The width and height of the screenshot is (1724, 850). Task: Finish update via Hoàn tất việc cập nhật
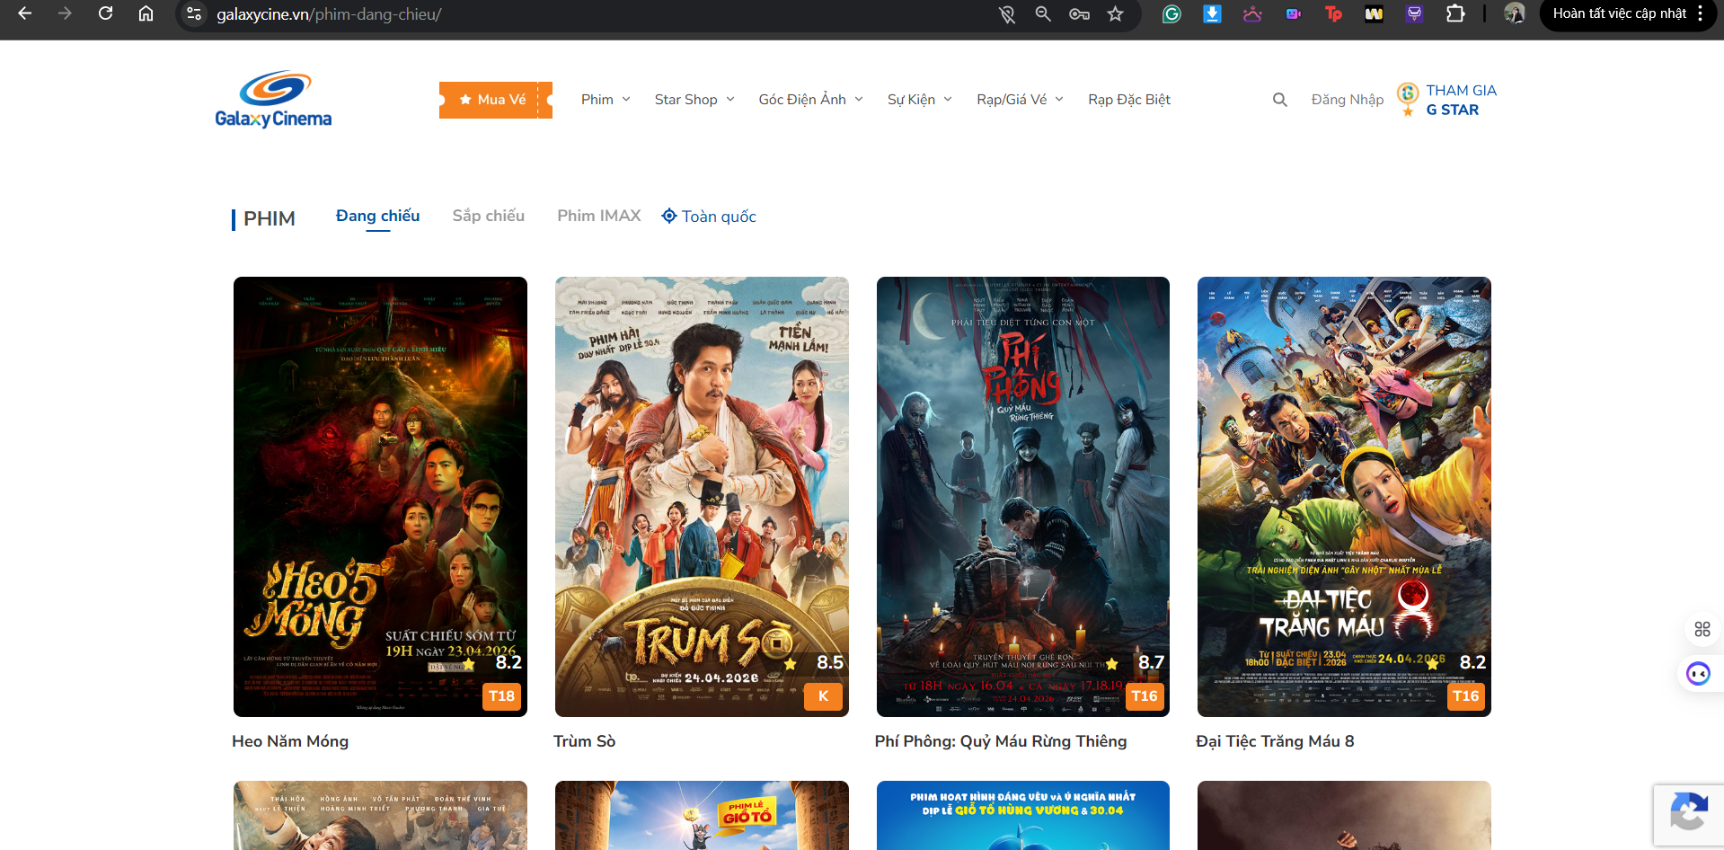click(1619, 13)
